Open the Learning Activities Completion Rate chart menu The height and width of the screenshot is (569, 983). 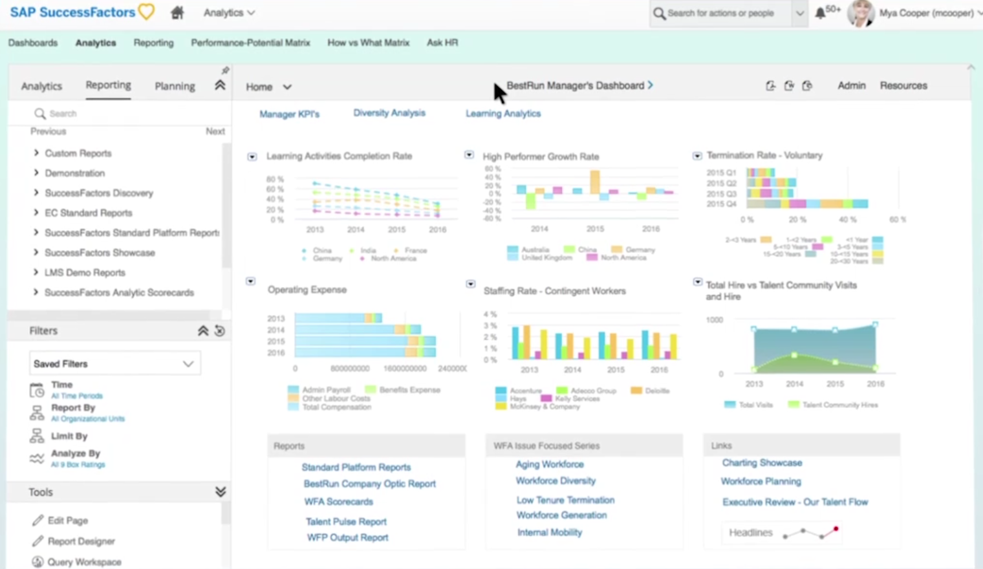pos(251,156)
